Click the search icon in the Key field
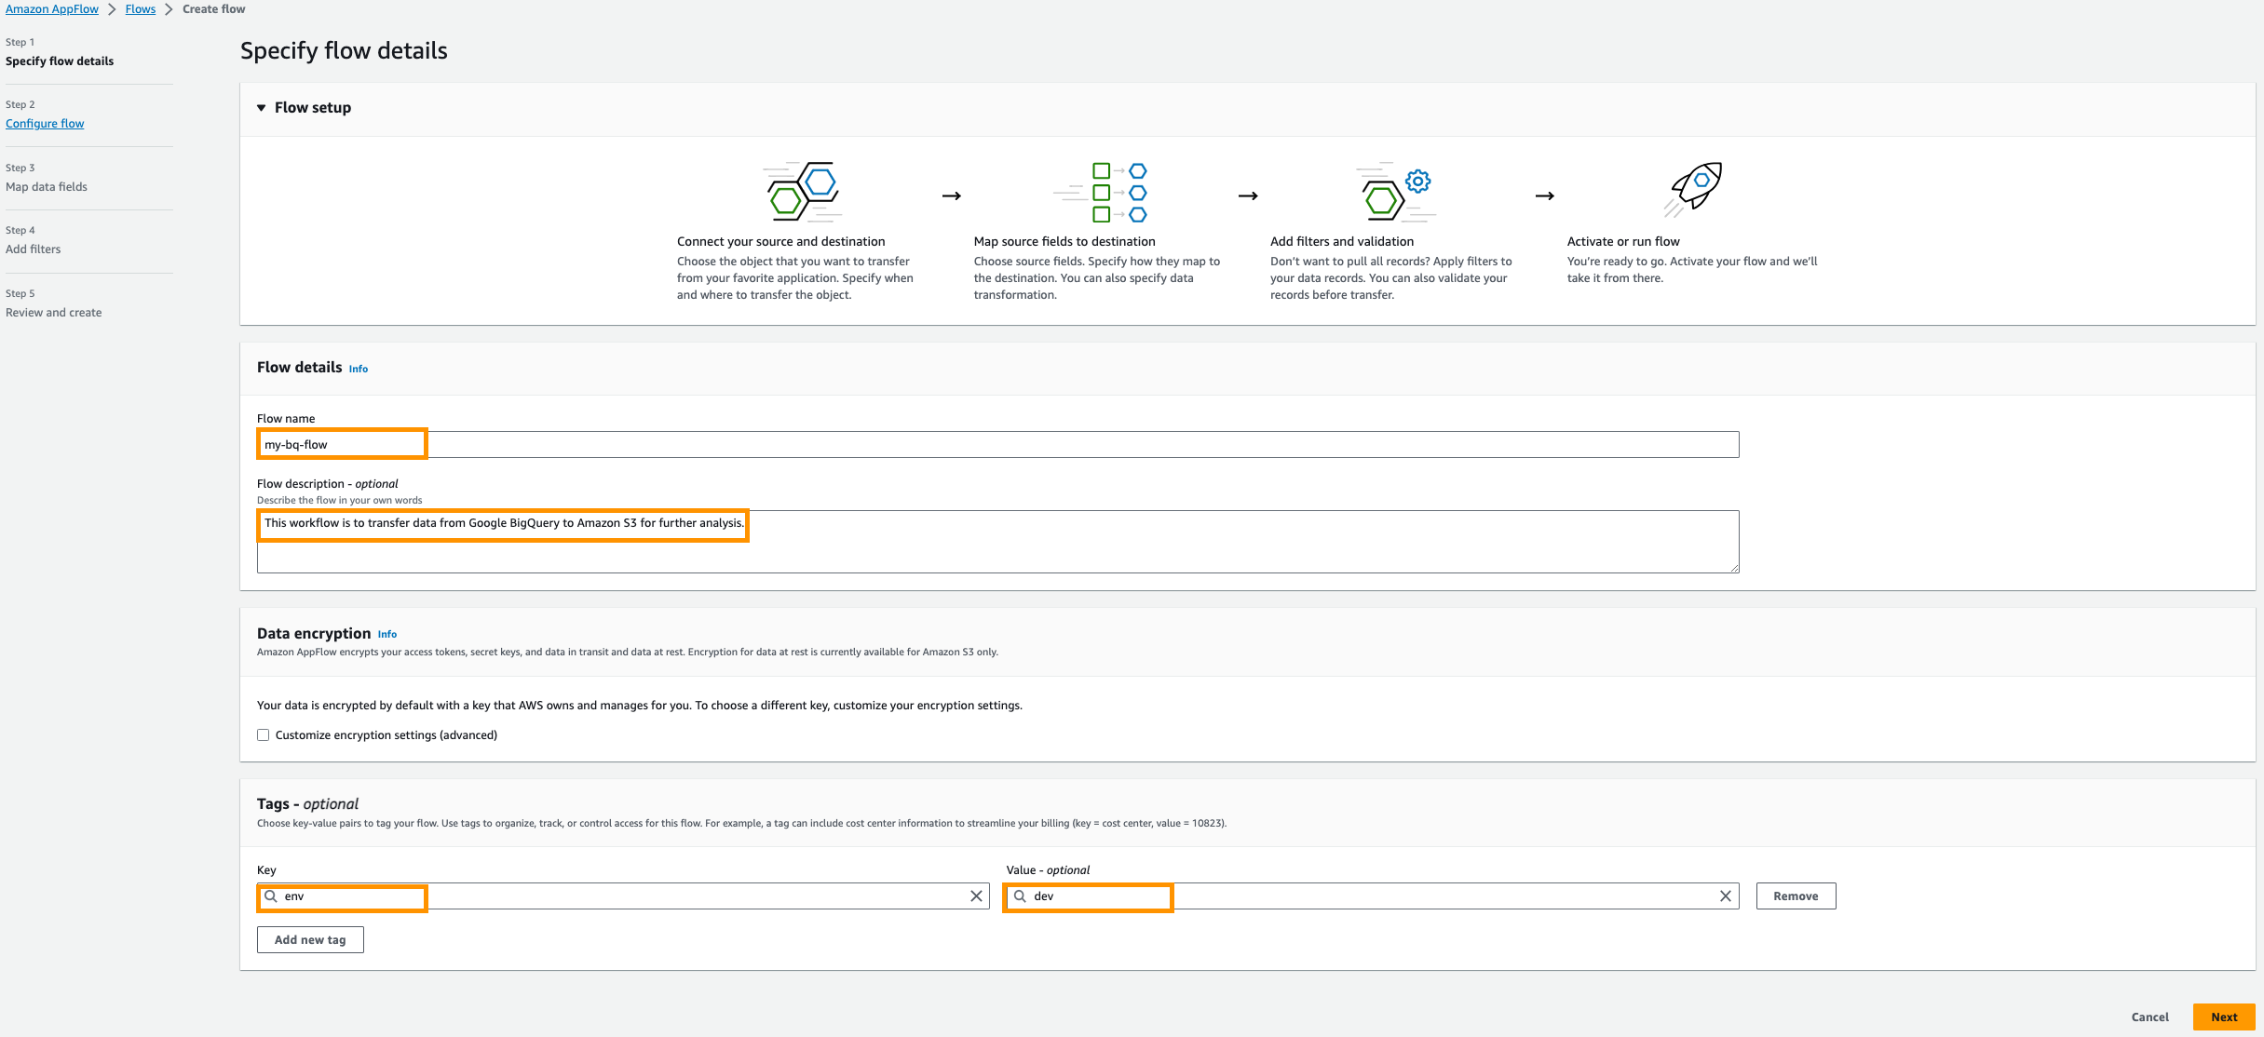This screenshot has width=2264, height=1037. click(x=271, y=896)
